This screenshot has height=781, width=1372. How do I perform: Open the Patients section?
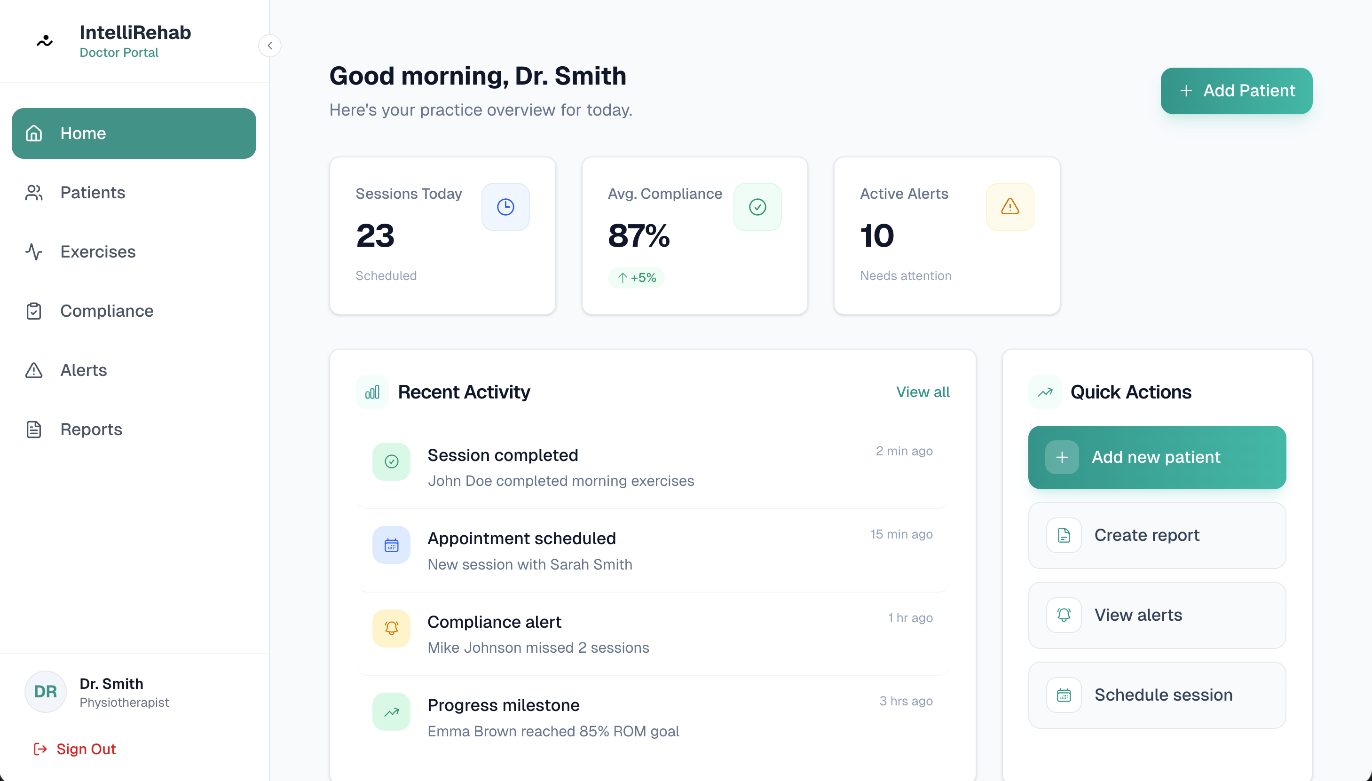coord(92,193)
